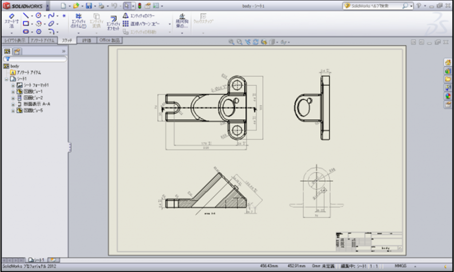Screen dimensions: 454x272
Task: Open the Appearances tab in the task pane
Action: pos(448,96)
